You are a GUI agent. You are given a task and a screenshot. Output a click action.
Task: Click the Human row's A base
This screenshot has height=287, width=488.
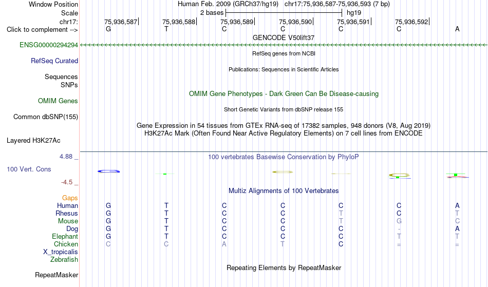(x=457, y=206)
